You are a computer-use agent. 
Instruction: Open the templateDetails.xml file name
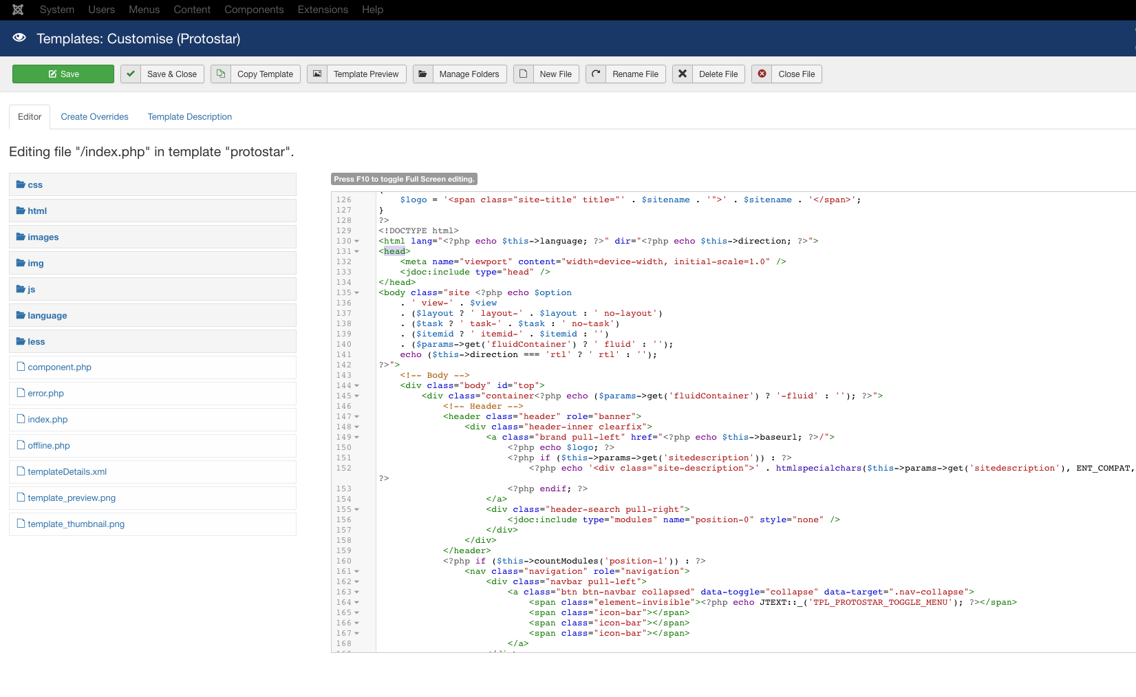(x=67, y=472)
